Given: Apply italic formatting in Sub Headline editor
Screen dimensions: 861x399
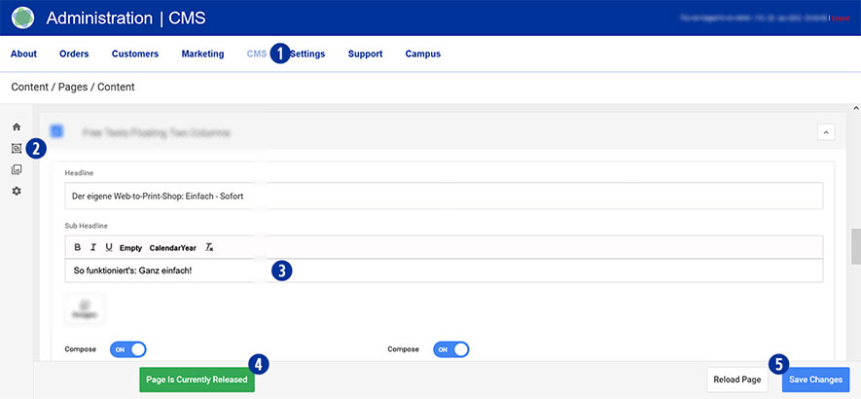Looking at the screenshot, I should tap(92, 247).
